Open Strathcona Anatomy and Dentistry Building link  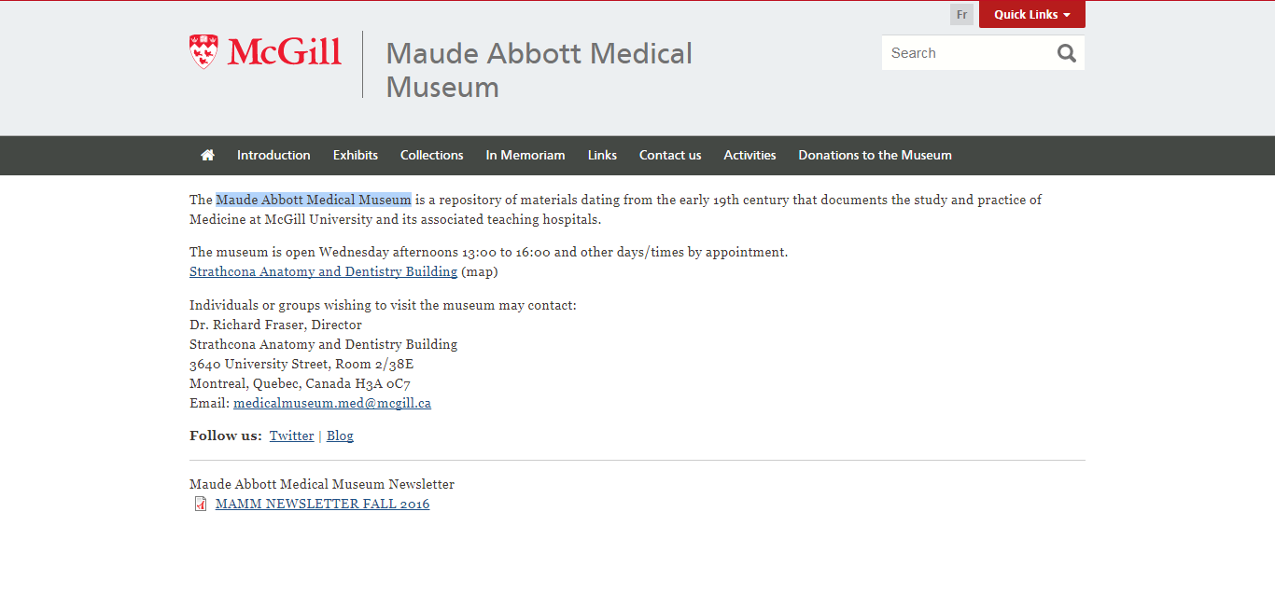point(323,271)
